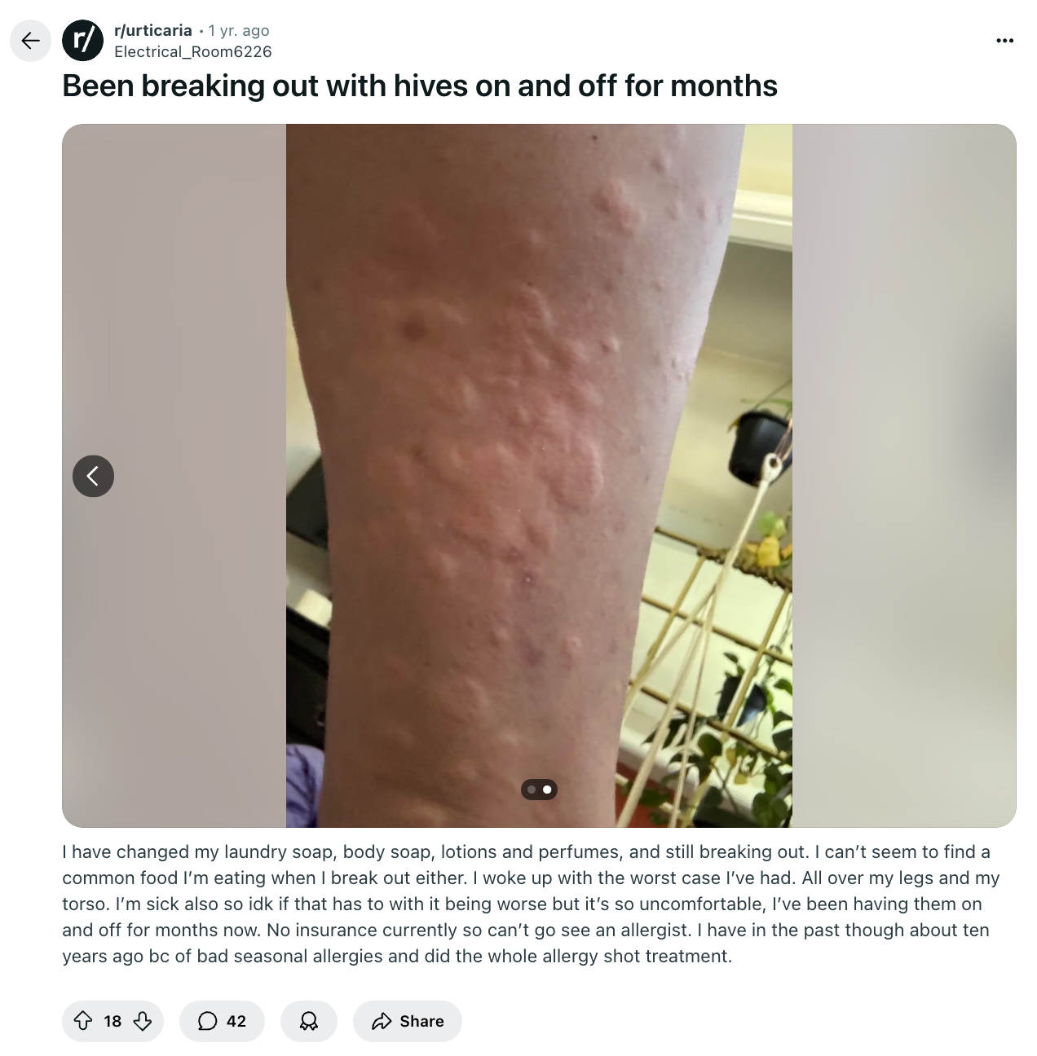
Task: Show the previous image in gallery
Action: coord(93,476)
